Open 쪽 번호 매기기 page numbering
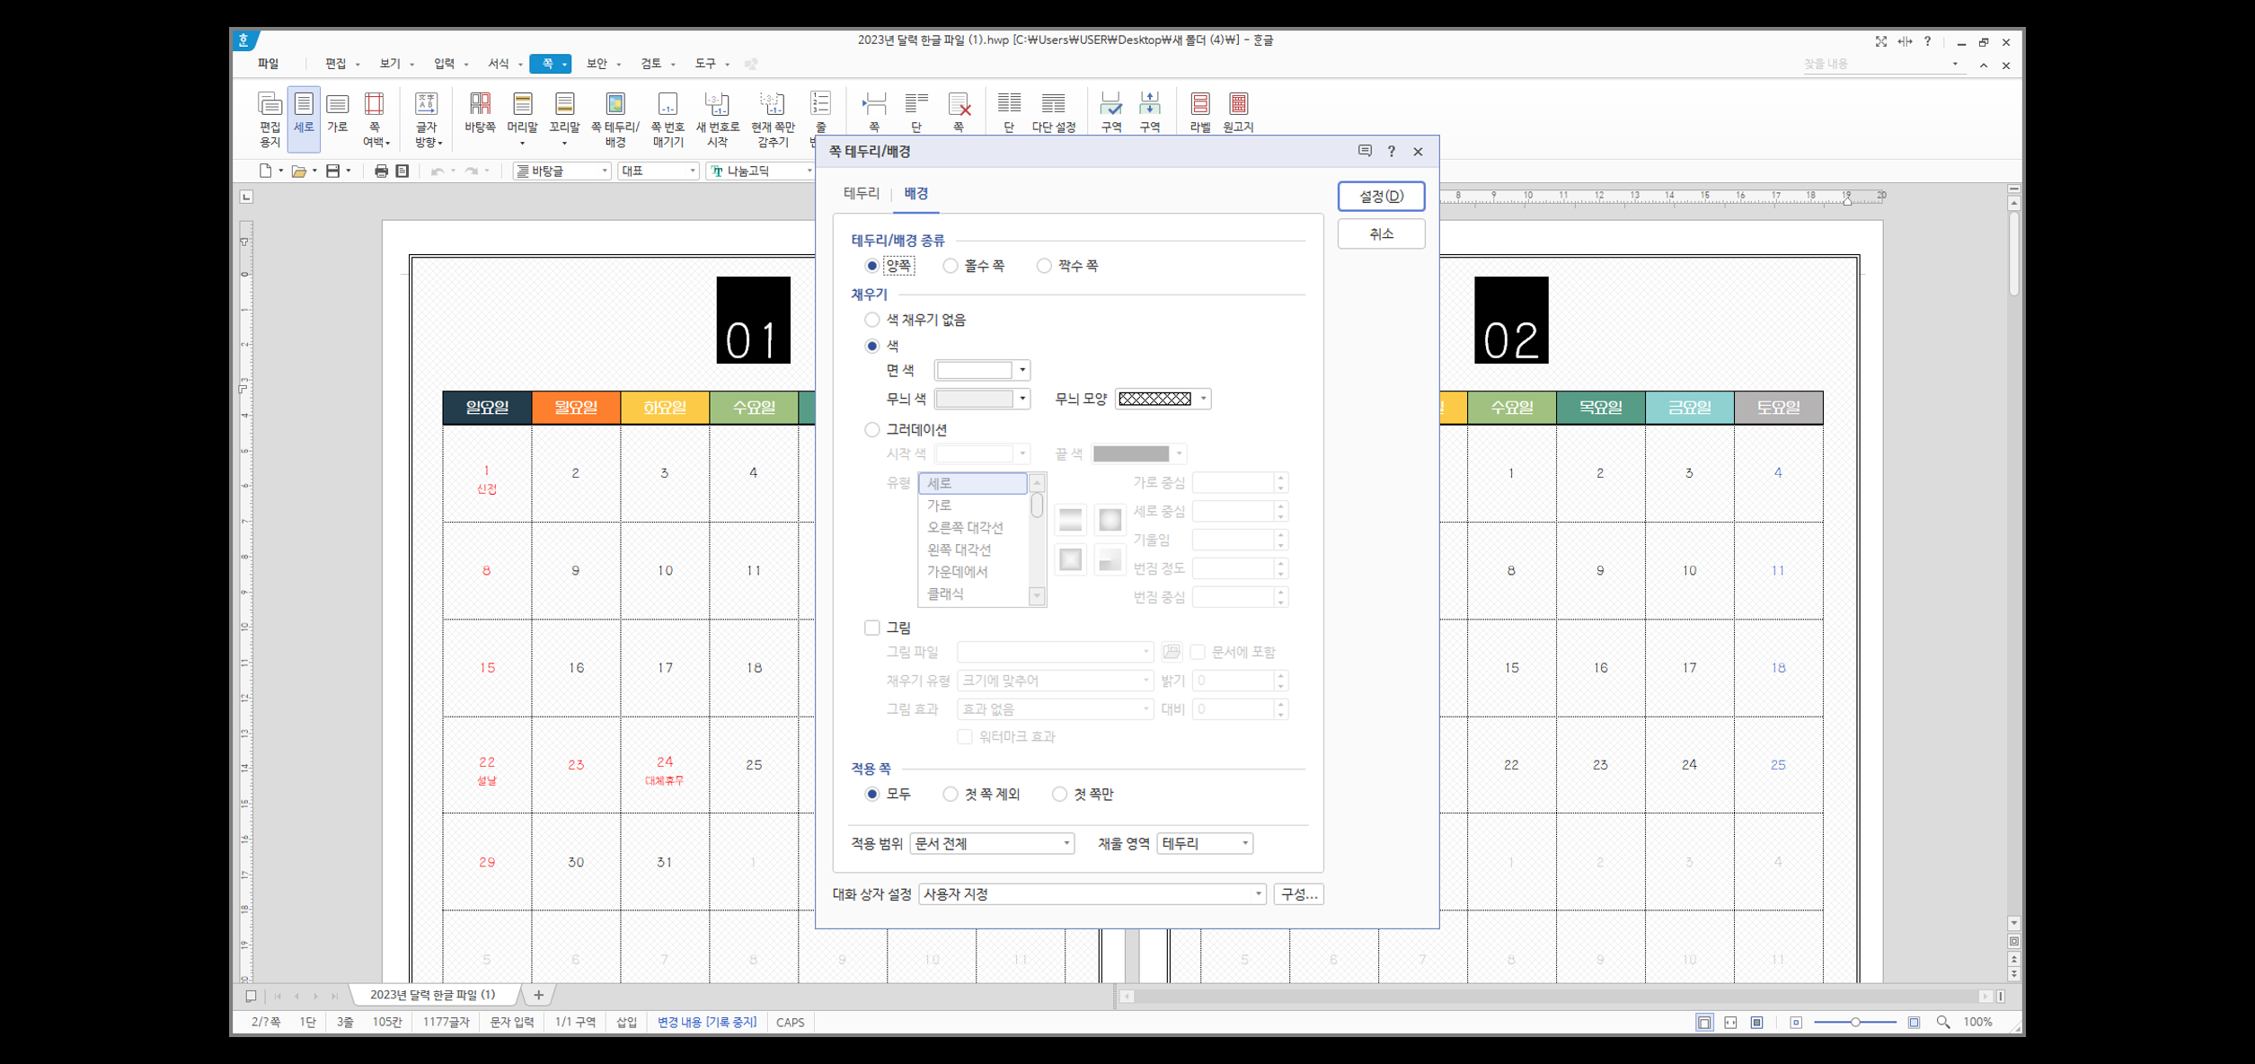 click(668, 118)
